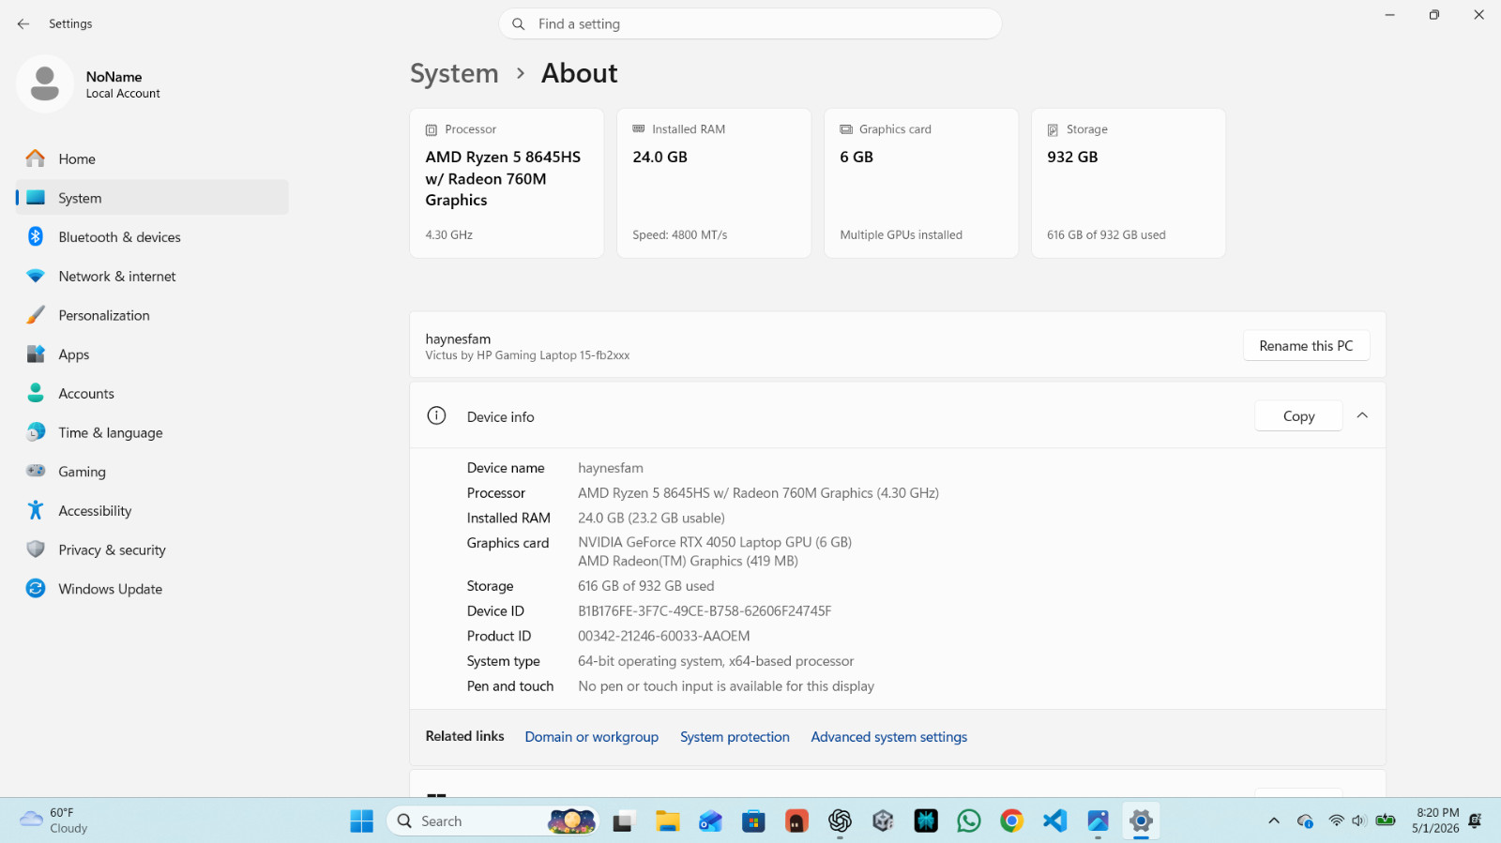Click the 24.0 GB (23.2 GB usable) value

pyautogui.click(x=651, y=518)
